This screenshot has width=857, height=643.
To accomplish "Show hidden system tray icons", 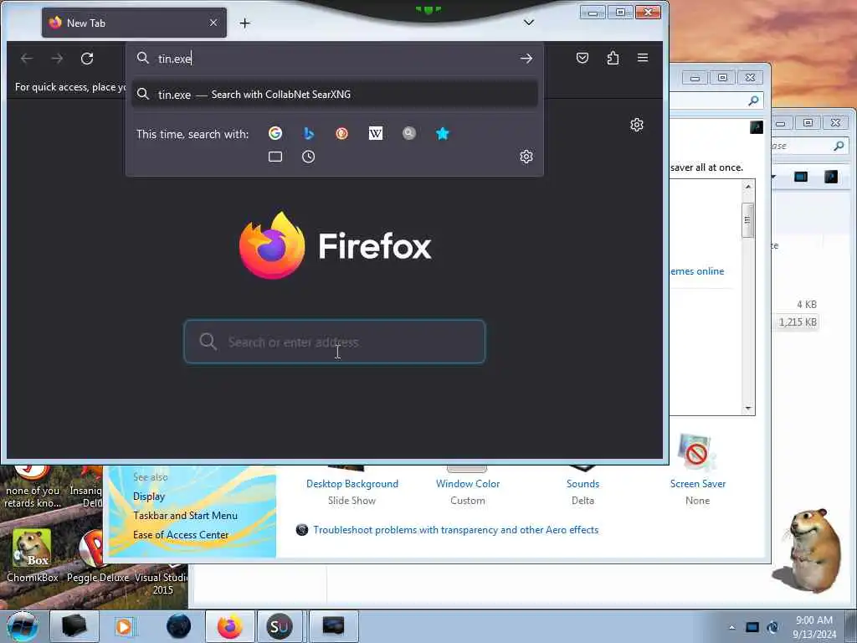I will pos(731,627).
